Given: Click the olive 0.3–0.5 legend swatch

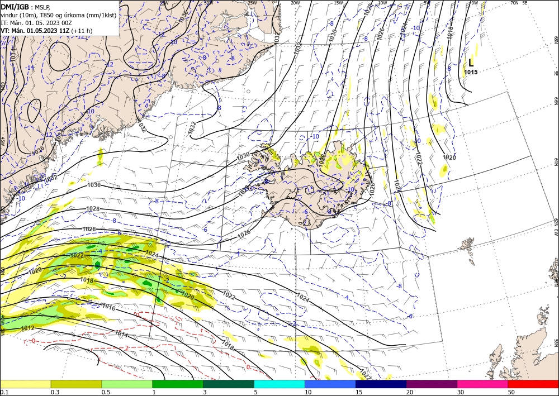Looking at the screenshot, I should tap(76, 384).
